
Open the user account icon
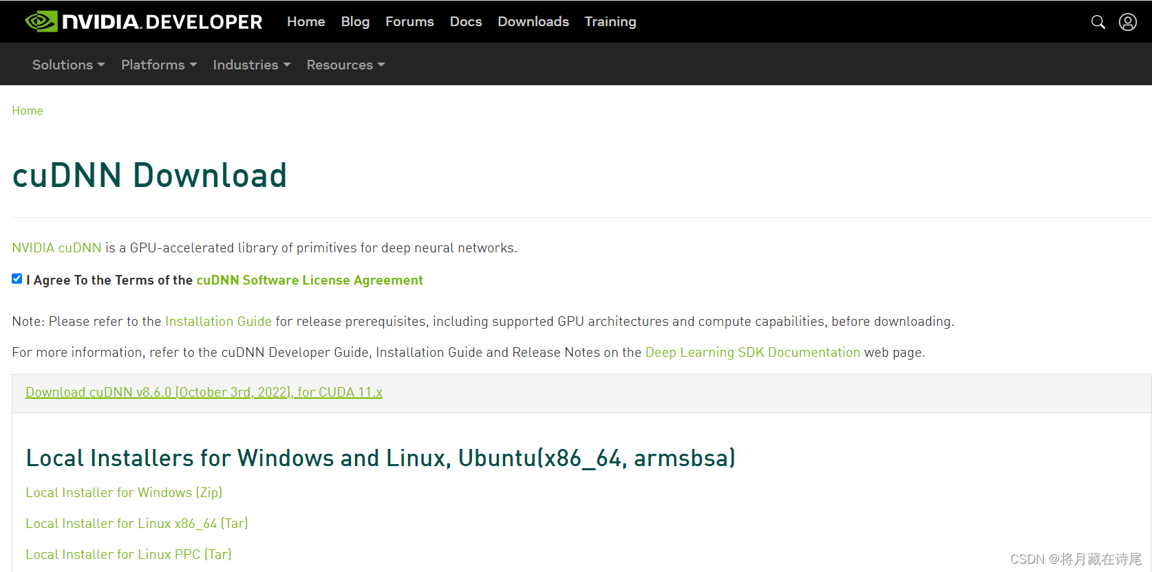click(1128, 22)
